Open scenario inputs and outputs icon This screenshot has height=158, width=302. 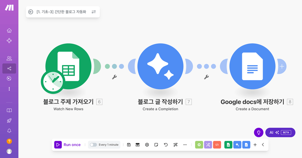[94, 12]
